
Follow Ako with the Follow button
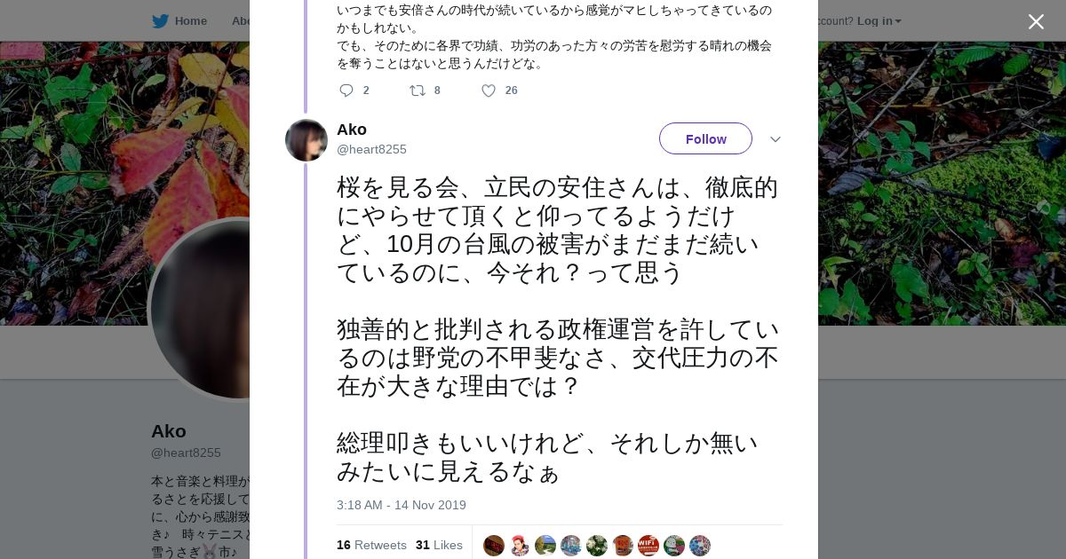click(x=705, y=138)
